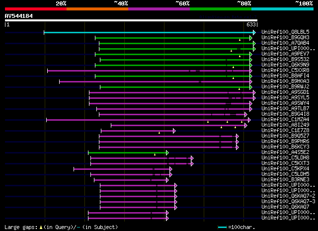Click the purple arrowhead on the B3RNE3 row
This screenshot has width=318, height=231.
click(x=167, y=180)
